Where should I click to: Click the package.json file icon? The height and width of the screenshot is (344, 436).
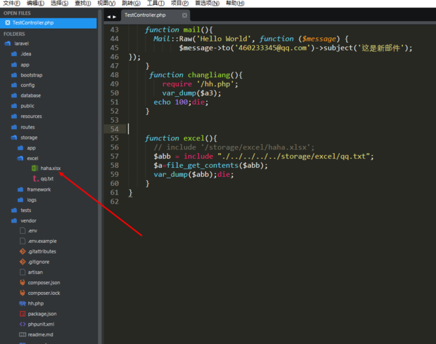23,314
